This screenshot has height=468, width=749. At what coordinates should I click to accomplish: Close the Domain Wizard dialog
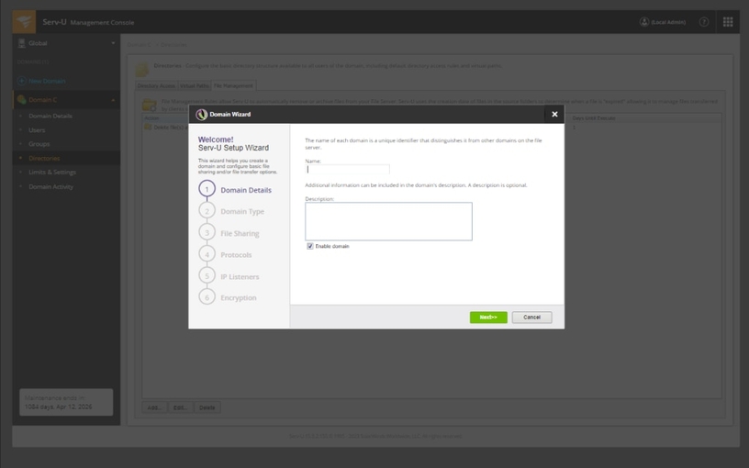tap(554, 114)
